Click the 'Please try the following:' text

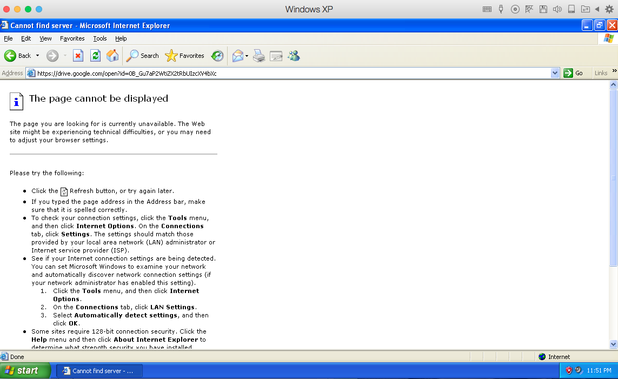tap(47, 173)
